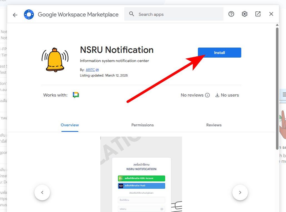The image size is (286, 212).
Task: Switch to the Reviews tab
Action: click(214, 125)
